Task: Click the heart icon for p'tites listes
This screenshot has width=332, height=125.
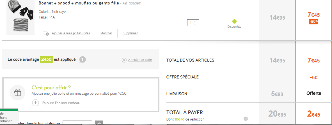Action: 46,33
